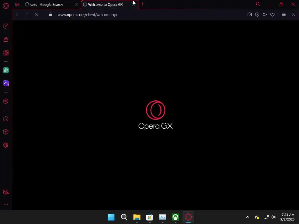Viewport: 299px width, 224px height.
Task: Close the Welcome to Opera GX tab
Action: [x=134, y=5]
